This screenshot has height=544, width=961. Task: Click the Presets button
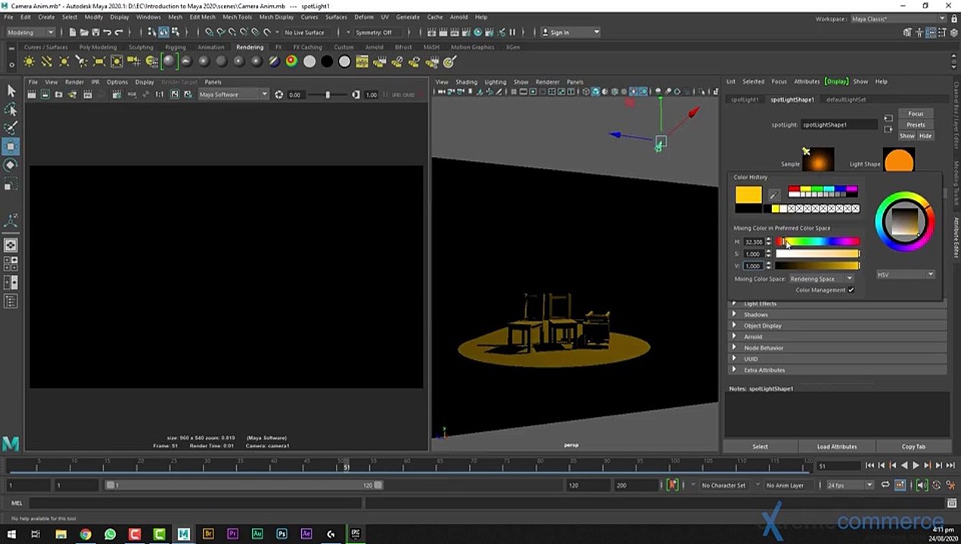(x=916, y=125)
